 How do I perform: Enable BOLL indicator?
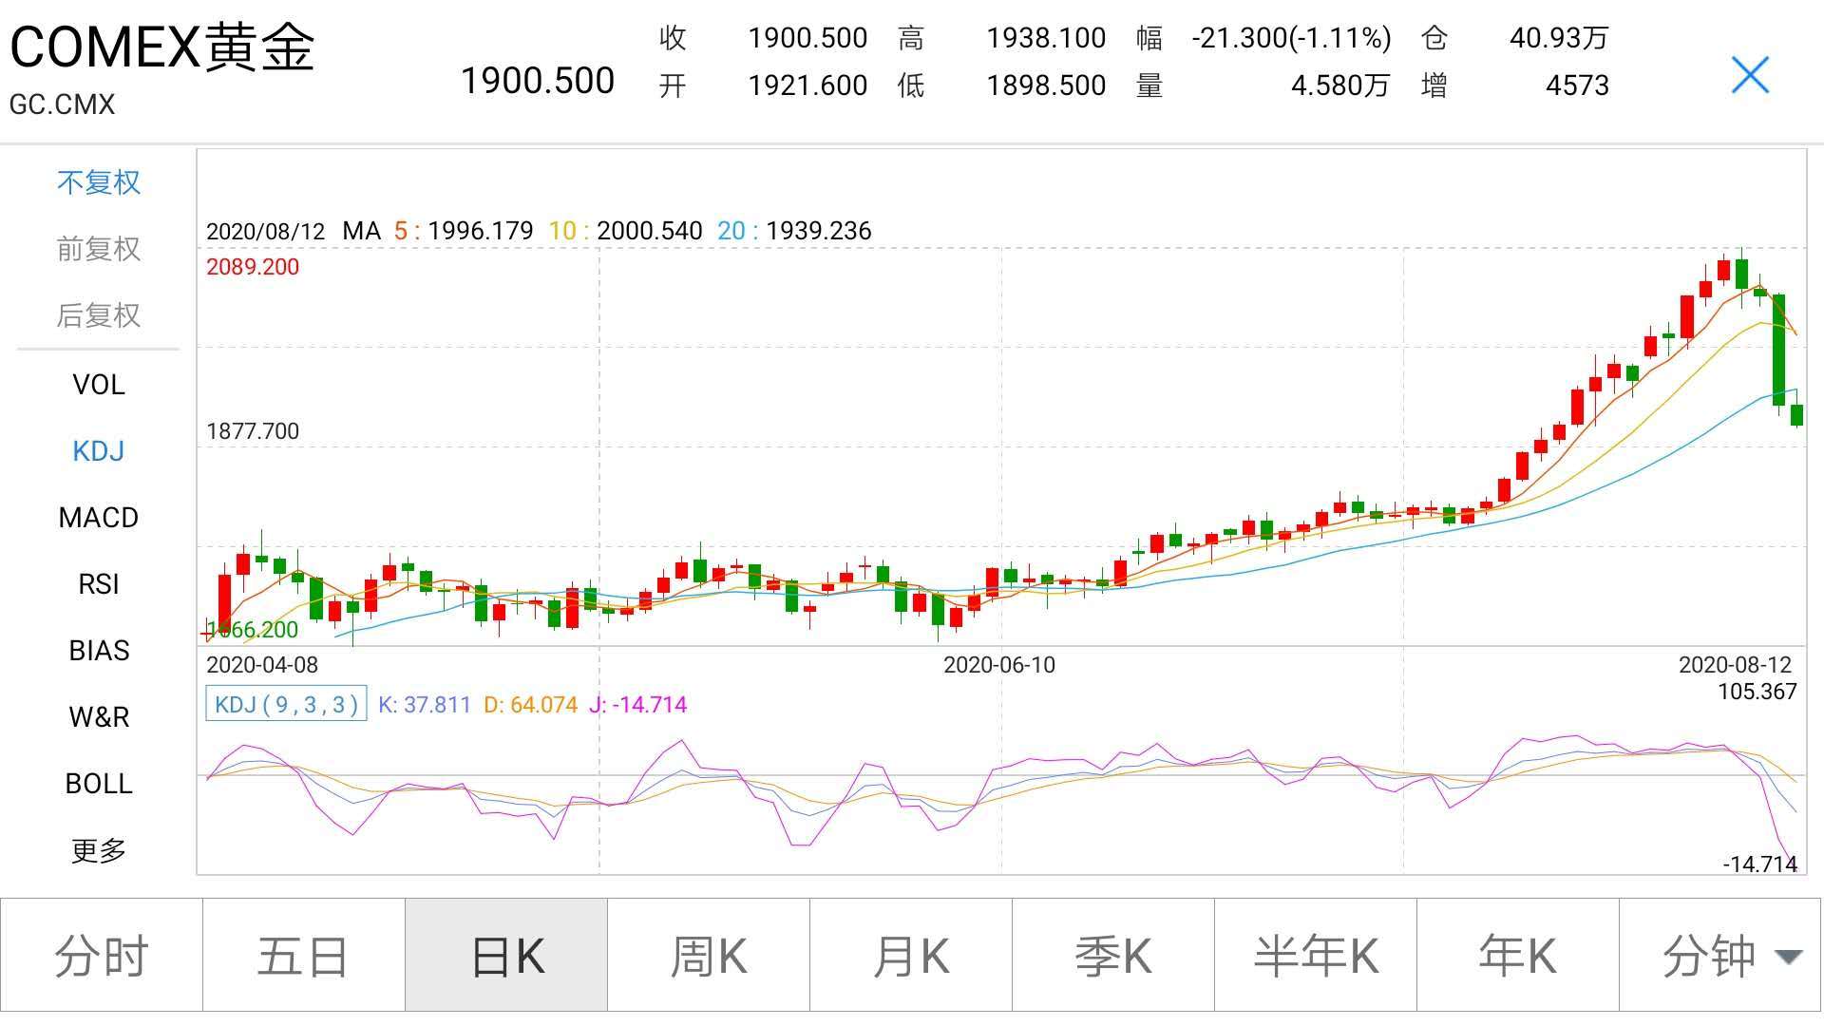[99, 784]
